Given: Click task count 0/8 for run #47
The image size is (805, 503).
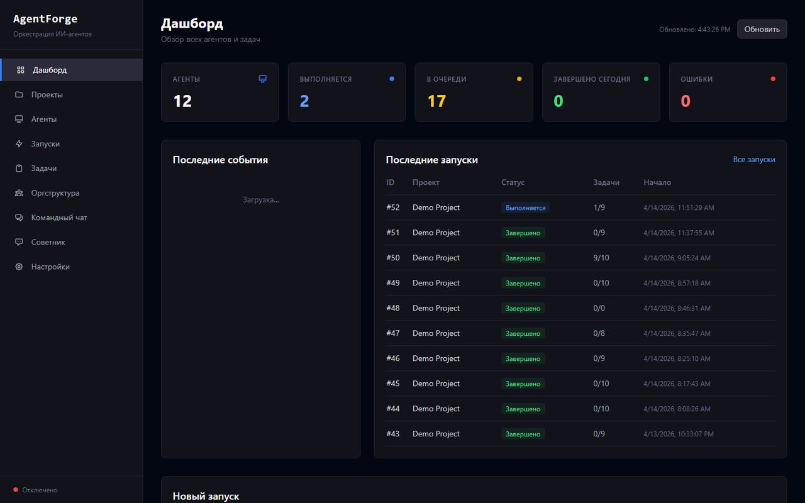Looking at the screenshot, I should tap(599, 333).
